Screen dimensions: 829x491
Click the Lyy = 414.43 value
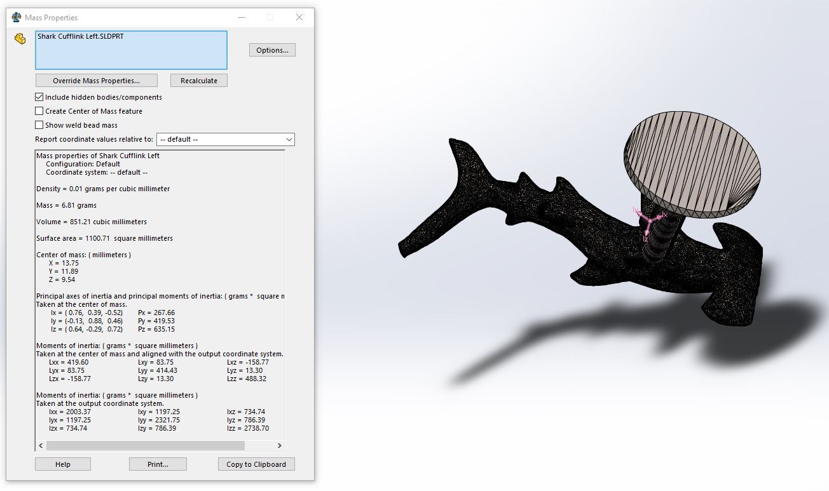pos(158,370)
